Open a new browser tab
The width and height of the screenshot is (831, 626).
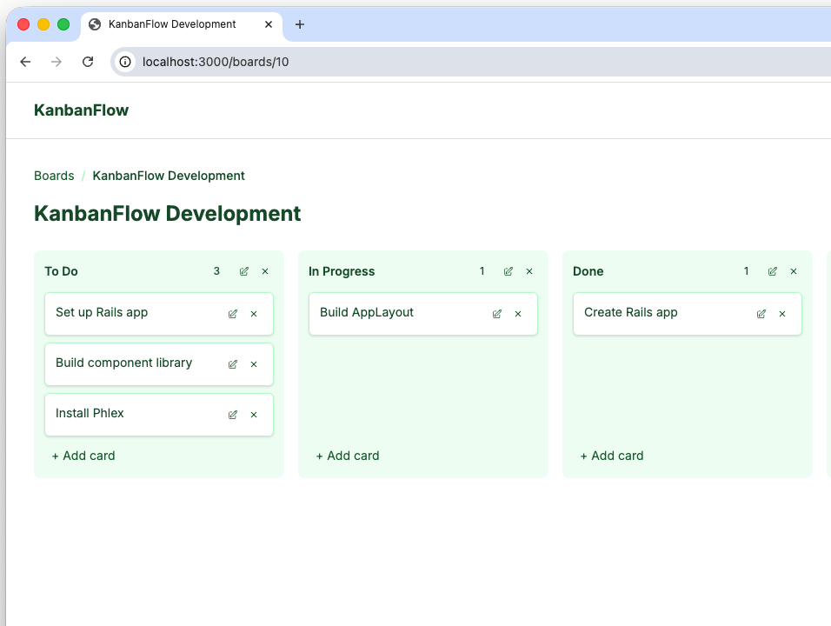click(x=300, y=24)
